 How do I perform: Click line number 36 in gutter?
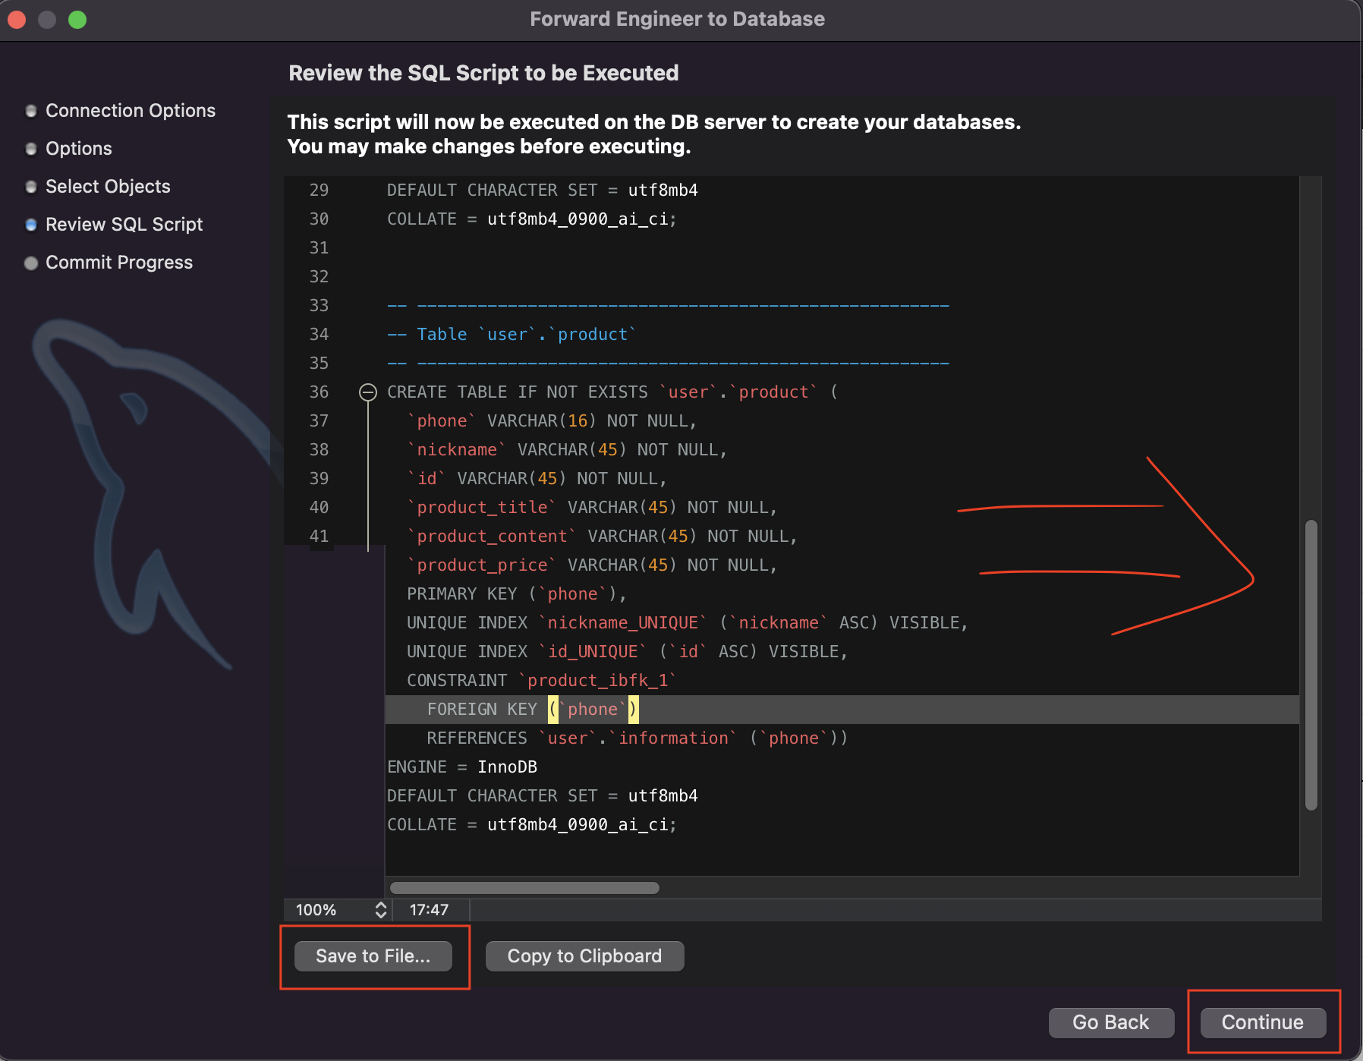tap(319, 392)
